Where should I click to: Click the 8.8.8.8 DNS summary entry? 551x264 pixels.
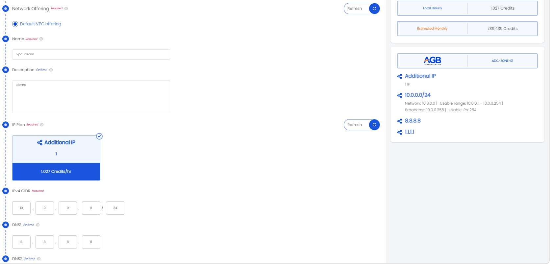pos(413,121)
